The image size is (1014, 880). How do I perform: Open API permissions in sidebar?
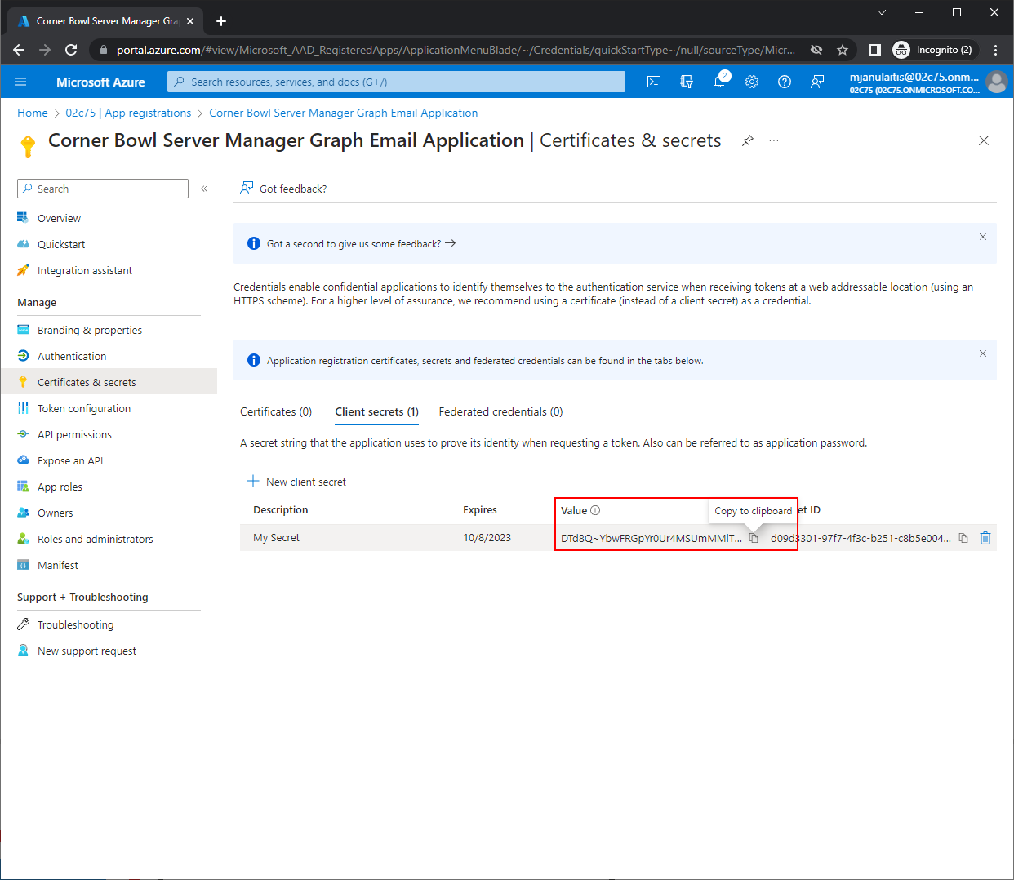coord(74,434)
